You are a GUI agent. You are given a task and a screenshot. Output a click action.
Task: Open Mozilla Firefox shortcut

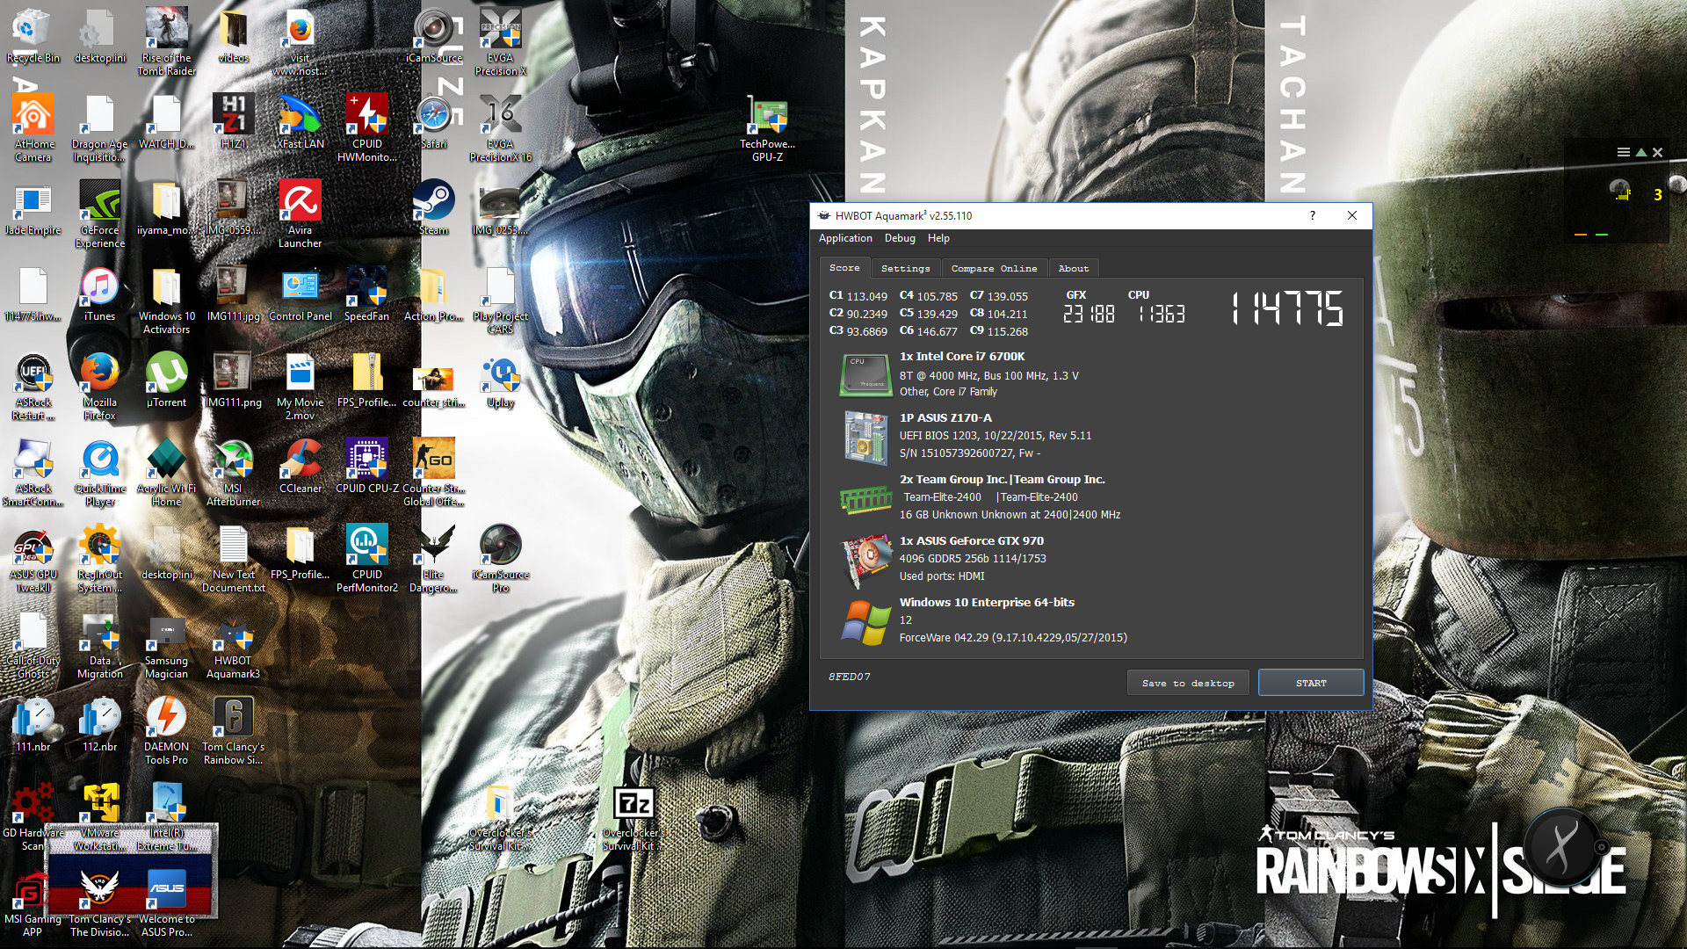tap(100, 387)
